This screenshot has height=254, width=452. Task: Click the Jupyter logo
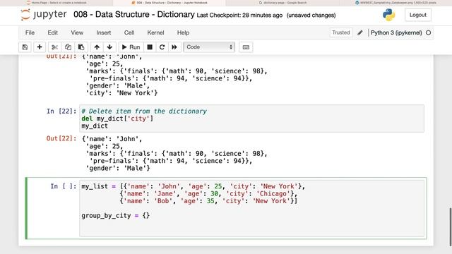(x=44, y=15)
